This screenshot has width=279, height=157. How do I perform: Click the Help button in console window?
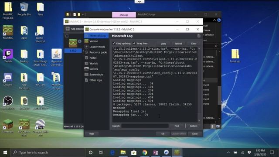(92, 134)
